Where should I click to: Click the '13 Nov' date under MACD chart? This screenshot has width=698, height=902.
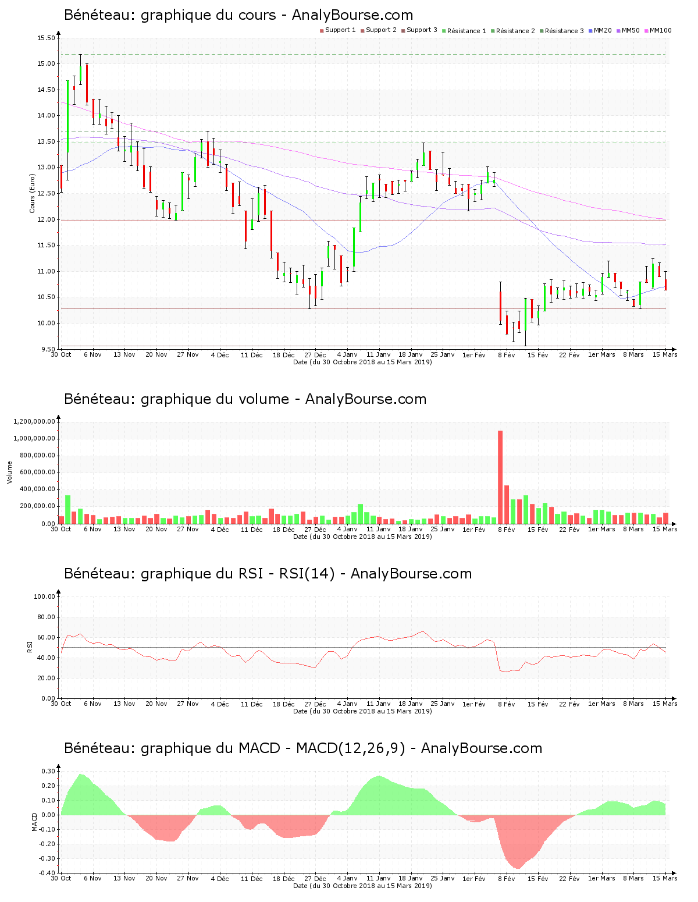tap(124, 878)
